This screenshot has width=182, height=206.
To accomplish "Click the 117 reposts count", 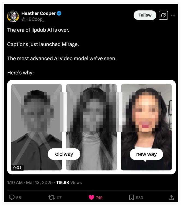I will [x=59, y=198].
